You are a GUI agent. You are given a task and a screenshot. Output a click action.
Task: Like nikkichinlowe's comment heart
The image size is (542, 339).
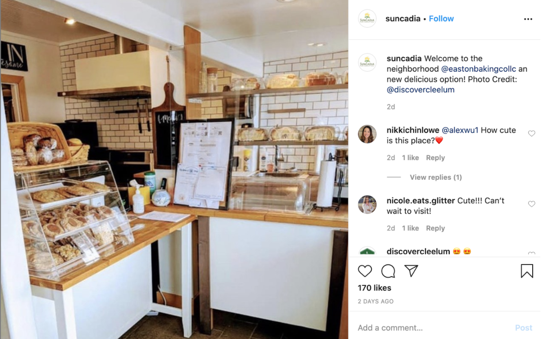[531, 133]
